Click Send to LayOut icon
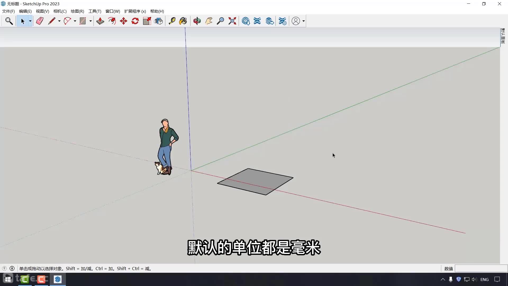The height and width of the screenshot is (286, 508). pos(270,21)
